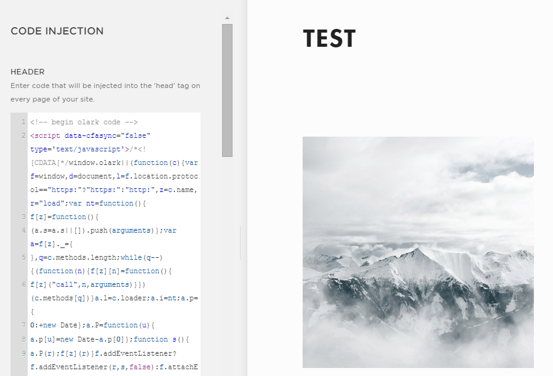Click line number 2 in the gutter
The height and width of the screenshot is (376, 553).
coord(23,135)
